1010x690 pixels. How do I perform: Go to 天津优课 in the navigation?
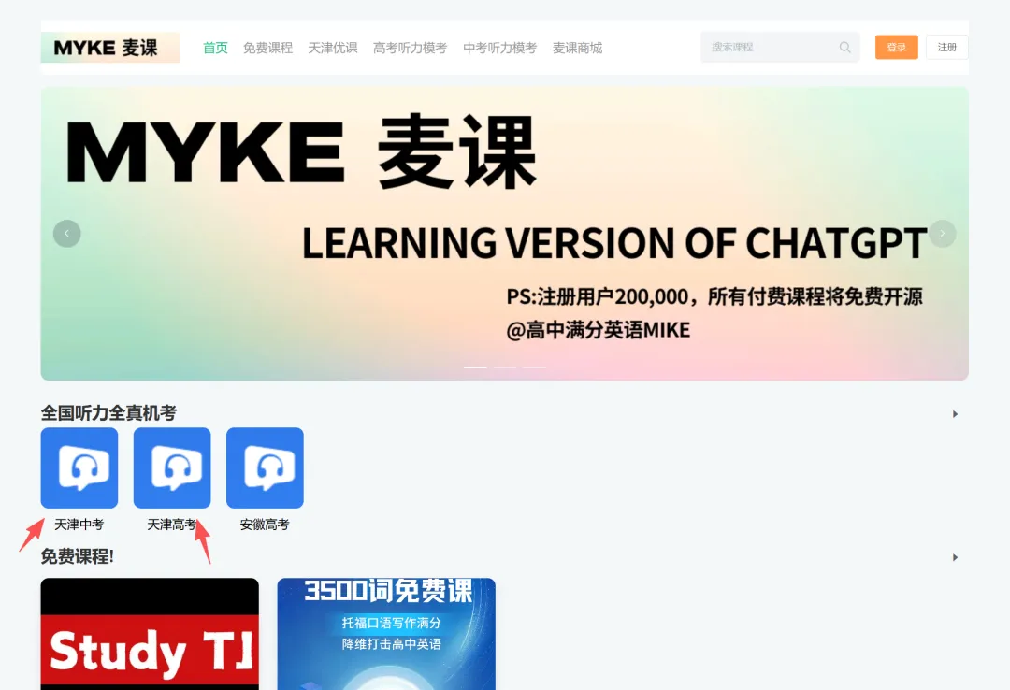click(x=332, y=48)
